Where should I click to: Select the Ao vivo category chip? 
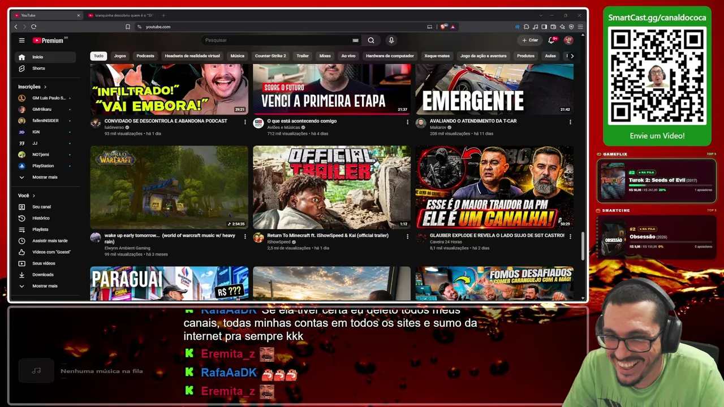click(348, 56)
